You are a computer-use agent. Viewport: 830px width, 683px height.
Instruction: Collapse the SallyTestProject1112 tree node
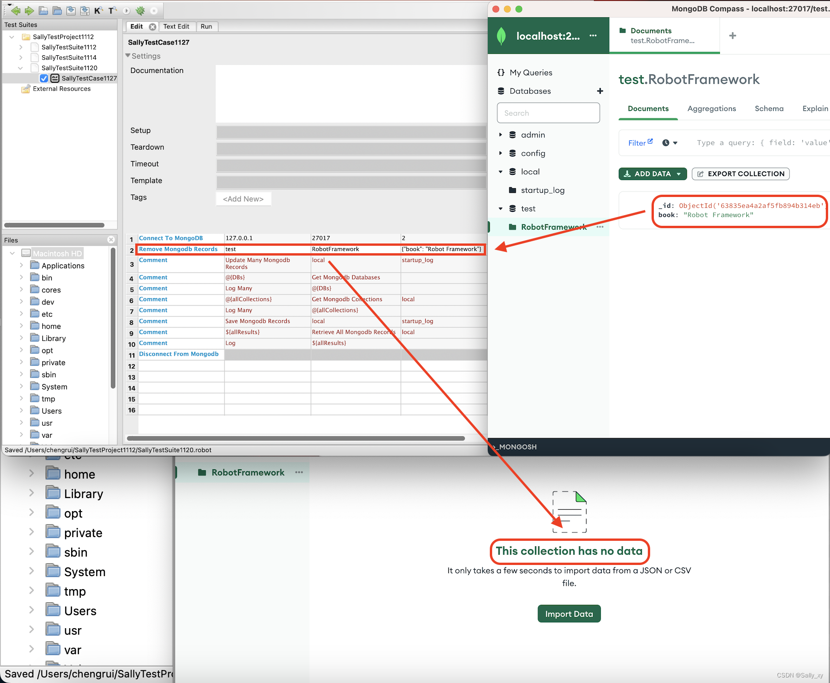pyautogui.click(x=12, y=37)
